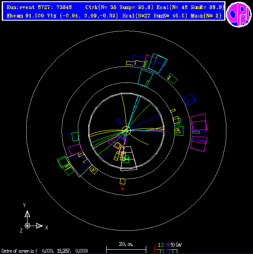Select the blue box on right outer ring
This screenshot has width=253, height=254.
[189, 99]
